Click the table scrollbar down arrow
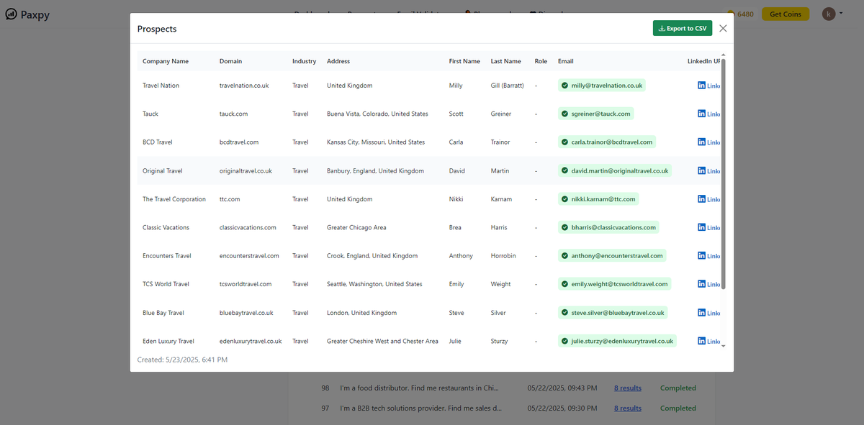This screenshot has width=864, height=425. point(724,346)
